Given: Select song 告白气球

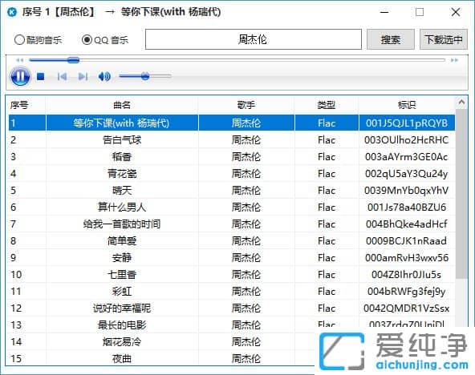Looking at the screenshot, I should [x=122, y=140].
